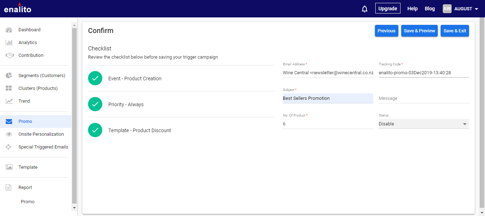The height and width of the screenshot is (216, 485).
Task: Click the Segments pie chart icon
Action: (x=9, y=76)
